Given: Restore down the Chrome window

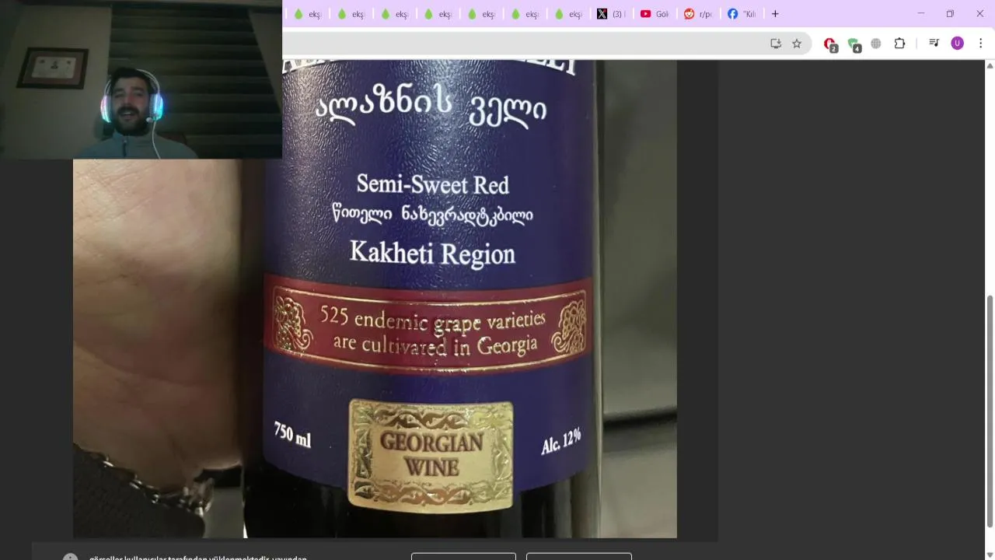Looking at the screenshot, I should click(950, 14).
